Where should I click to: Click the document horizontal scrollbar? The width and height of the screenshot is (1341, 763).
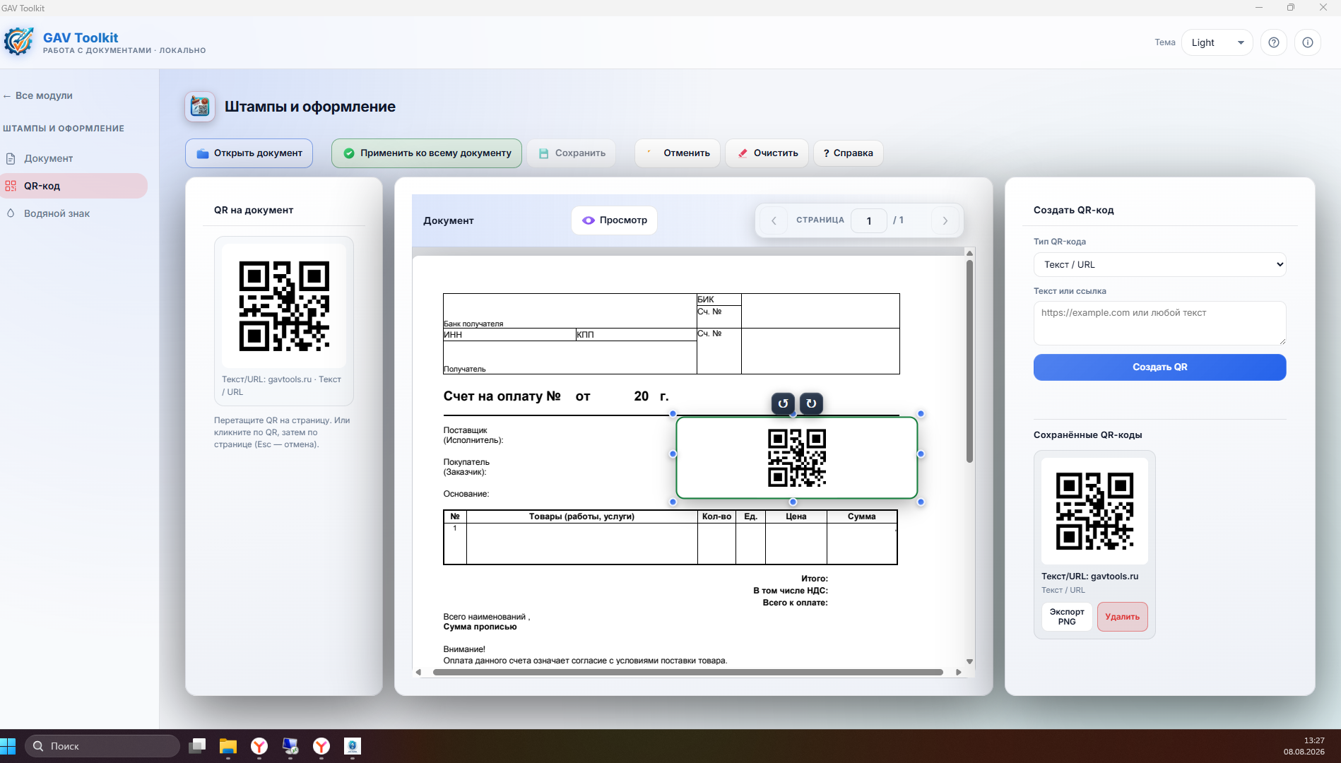click(x=687, y=672)
